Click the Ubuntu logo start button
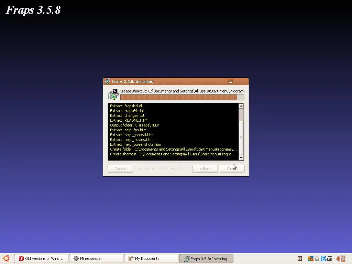352x264 pixels. (x=6, y=258)
